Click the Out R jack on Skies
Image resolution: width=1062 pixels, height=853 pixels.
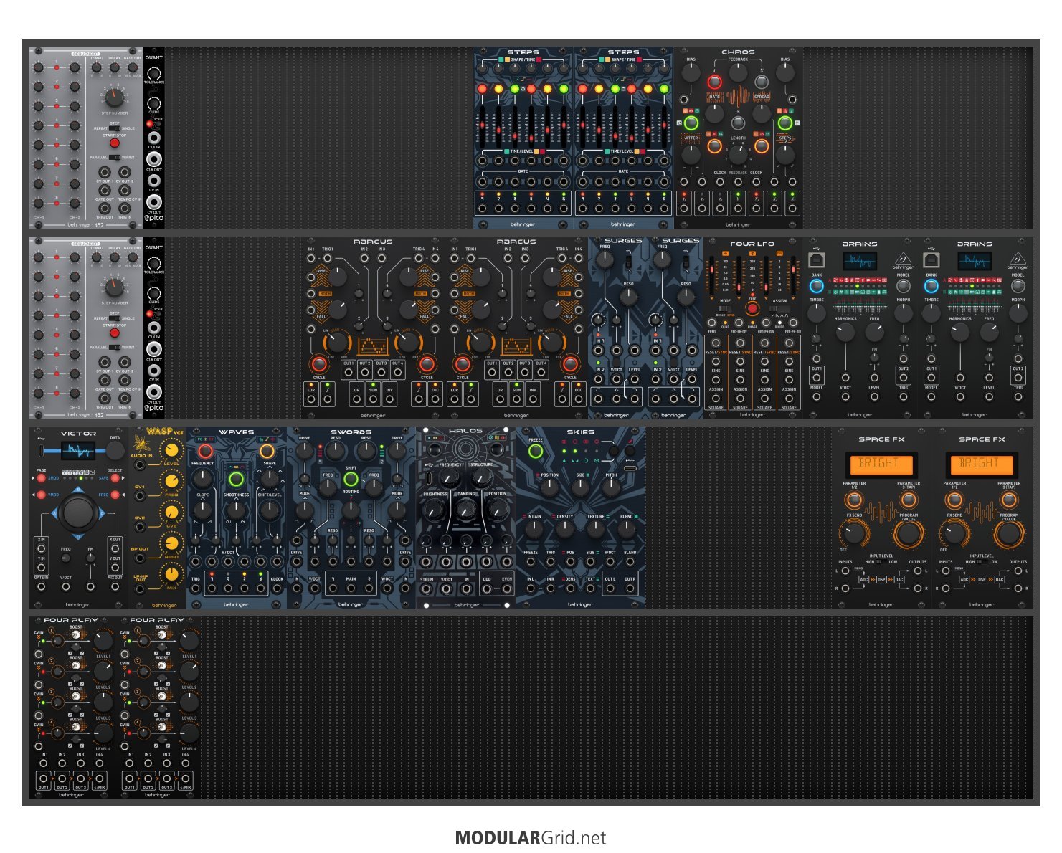click(630, 589)
